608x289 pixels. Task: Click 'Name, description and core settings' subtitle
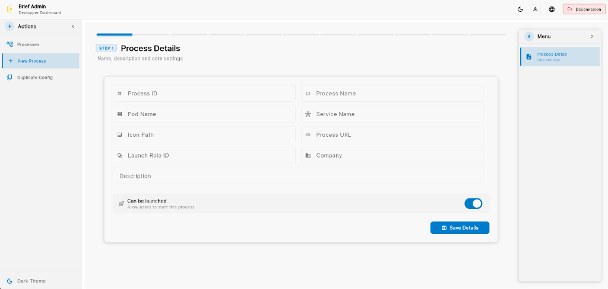point(140,59)
